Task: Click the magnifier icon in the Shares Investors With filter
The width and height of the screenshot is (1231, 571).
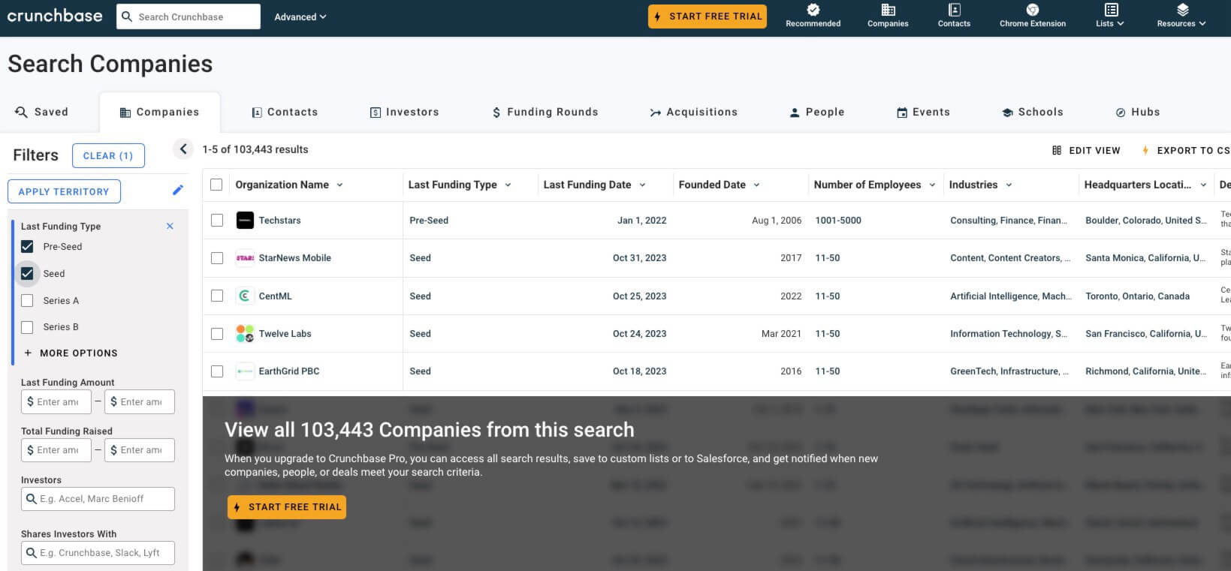Action: click(x=32, y=552)
